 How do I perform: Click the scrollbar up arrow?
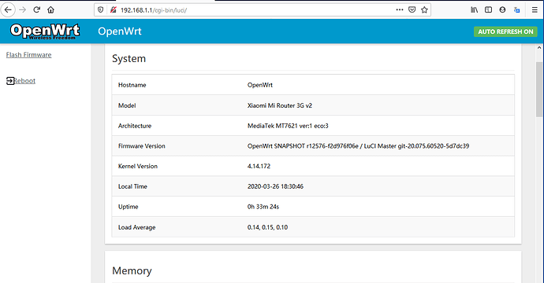click(x=539, y=48)
